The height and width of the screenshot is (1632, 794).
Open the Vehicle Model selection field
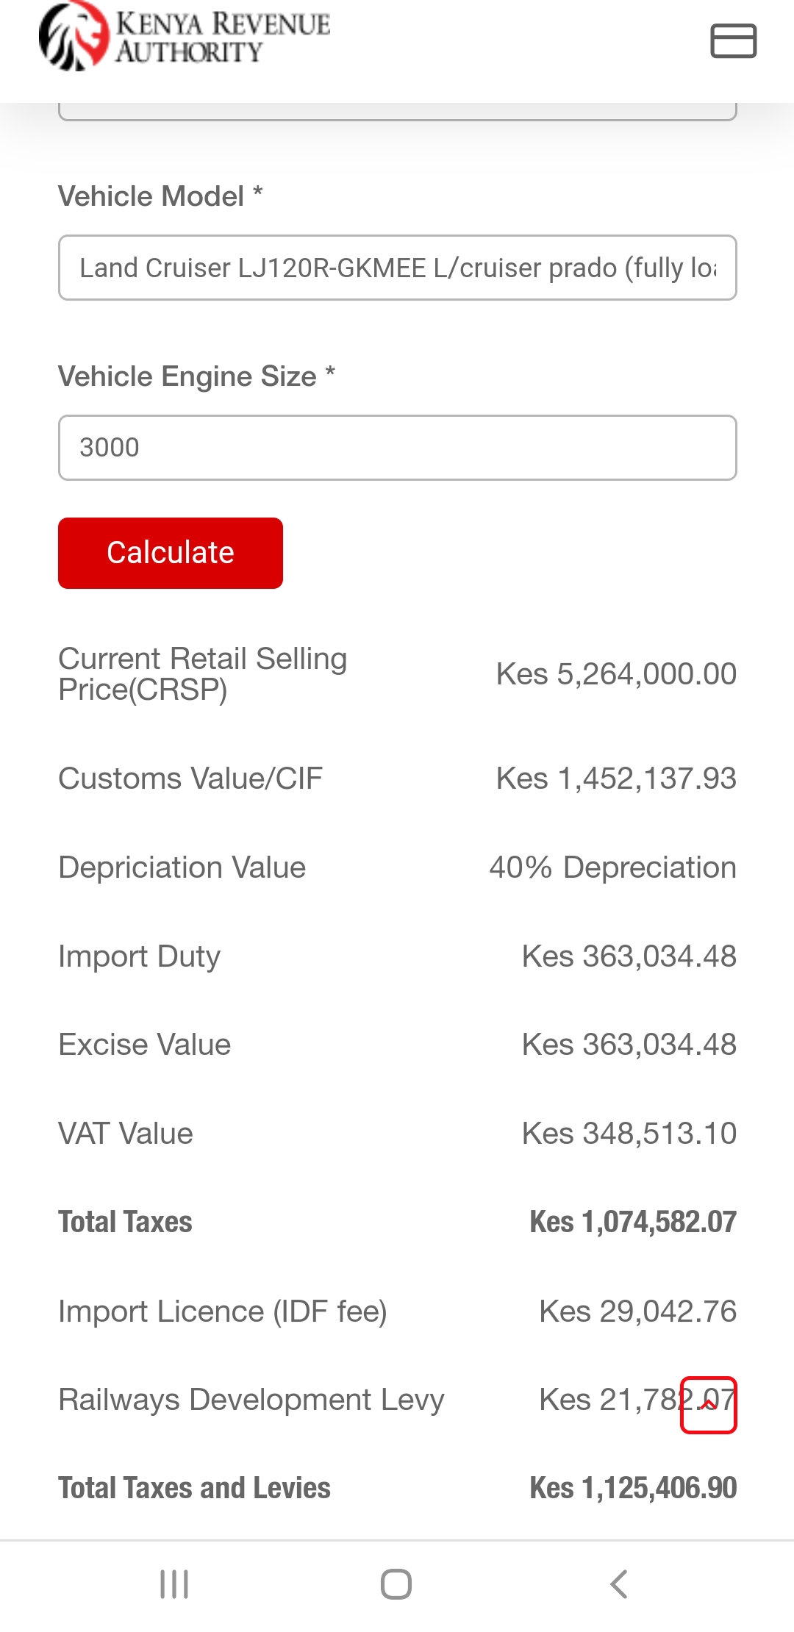pos(398,268)
